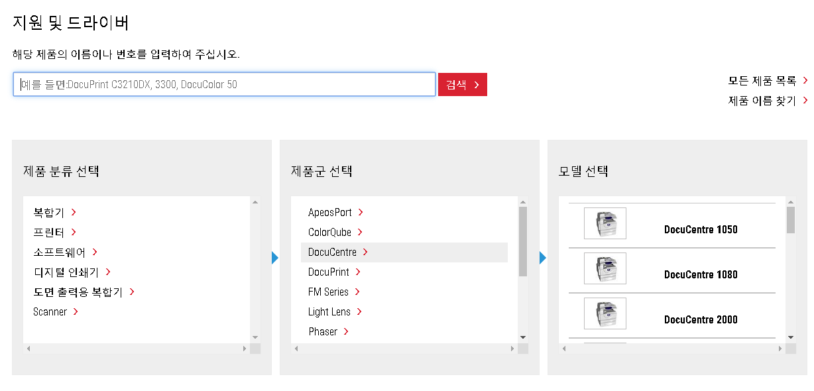Click the red chevron next to 모든 제품 목록
The image size is (814, 391).
[x=805, y=80]
